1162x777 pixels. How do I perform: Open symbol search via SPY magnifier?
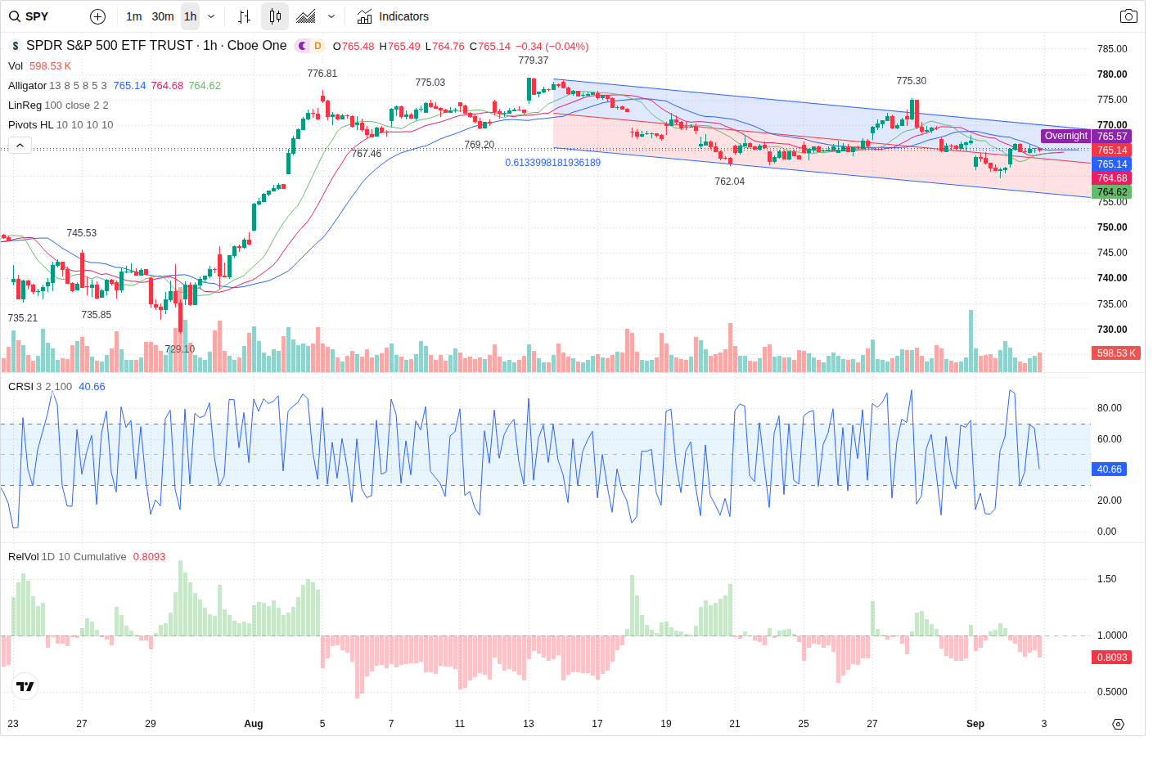pos(15,16)
